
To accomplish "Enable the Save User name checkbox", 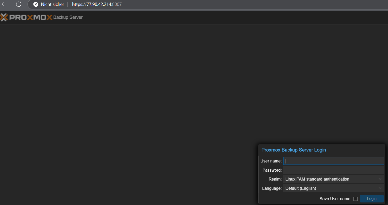I will click(356, 199).
